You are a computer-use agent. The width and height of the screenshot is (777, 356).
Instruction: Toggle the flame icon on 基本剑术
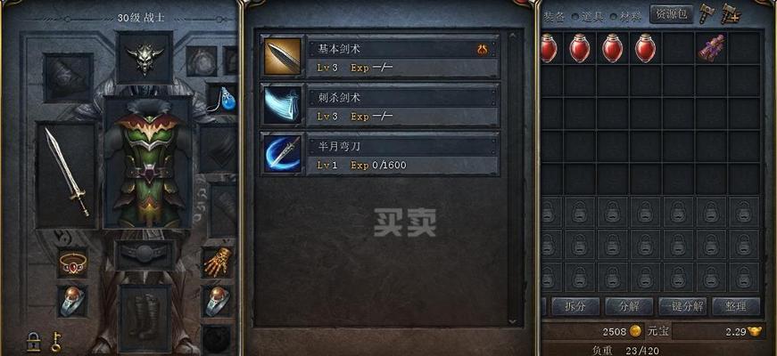tap(482, 50)
